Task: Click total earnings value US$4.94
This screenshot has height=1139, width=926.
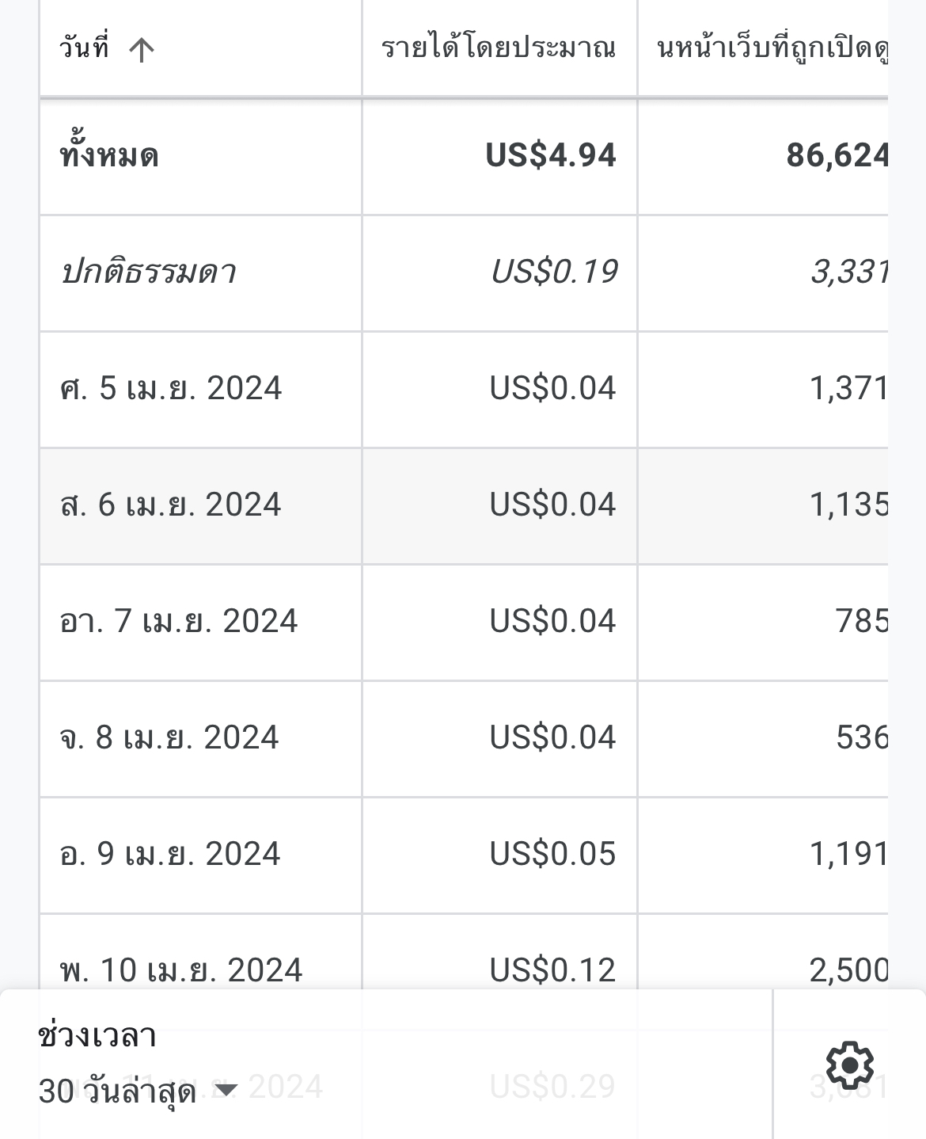Action: click(x=551, y=155)
